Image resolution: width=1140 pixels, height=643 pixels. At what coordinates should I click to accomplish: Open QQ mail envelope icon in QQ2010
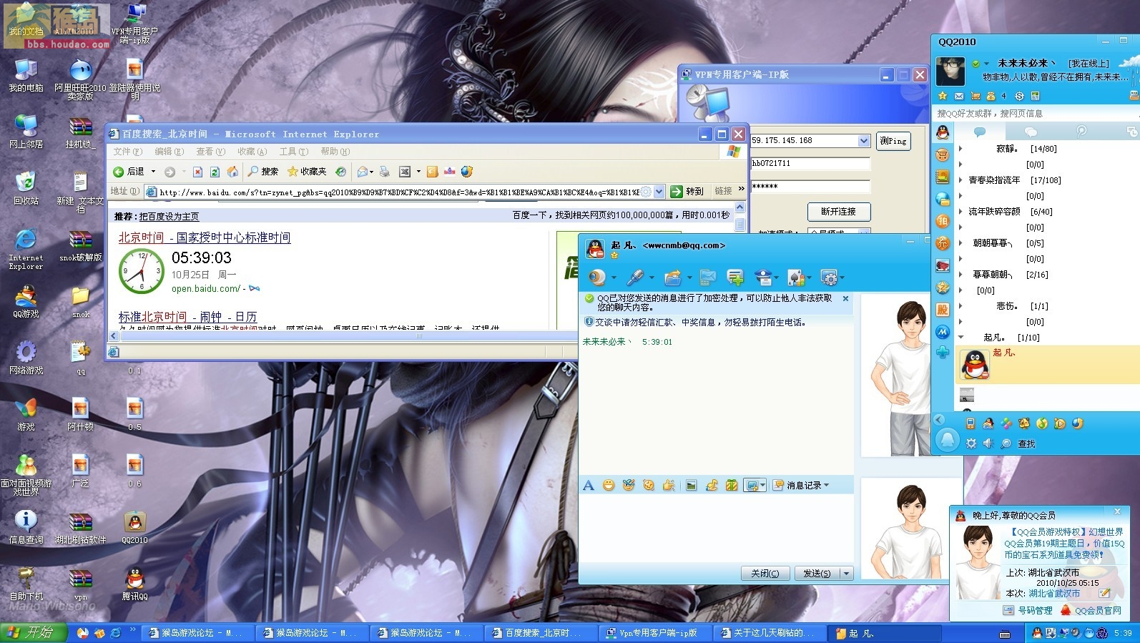coord(959,96)
